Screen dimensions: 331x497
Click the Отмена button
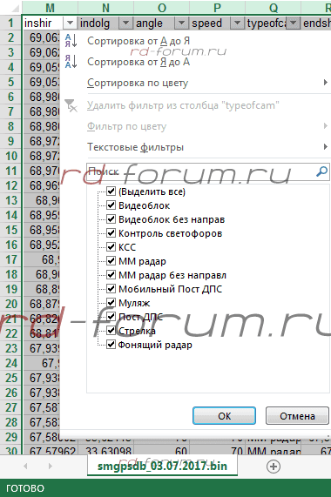coord(297,416)
